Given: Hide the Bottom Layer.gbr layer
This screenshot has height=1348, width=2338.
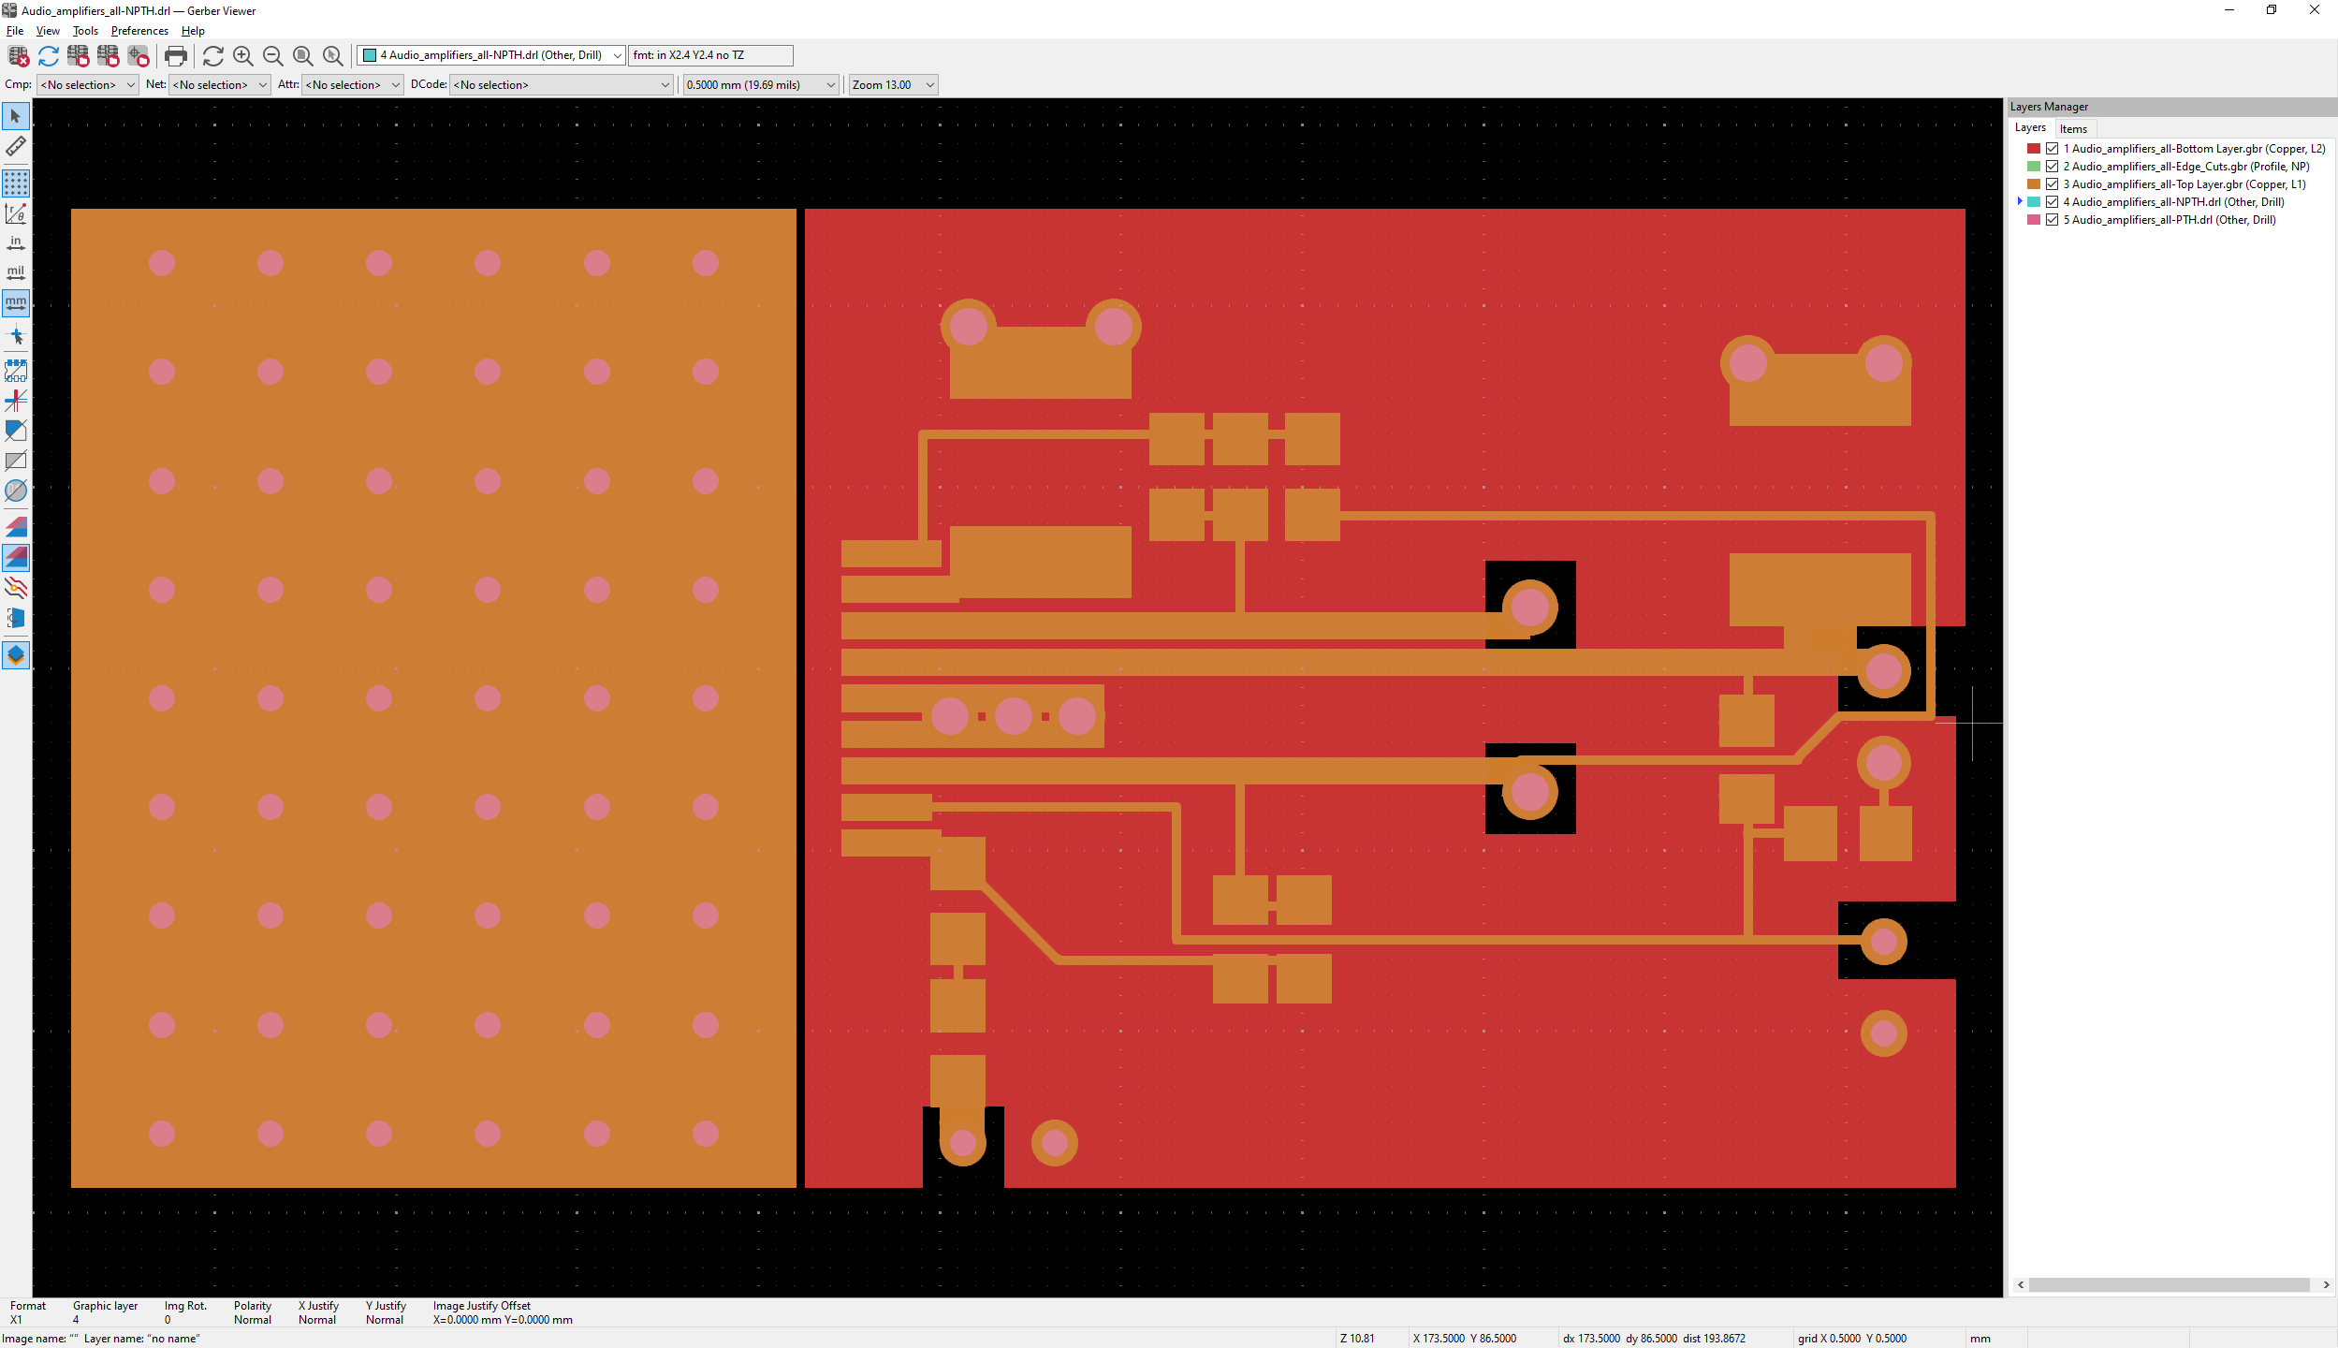Looking at the screenshot, I should click(2052, 149).
